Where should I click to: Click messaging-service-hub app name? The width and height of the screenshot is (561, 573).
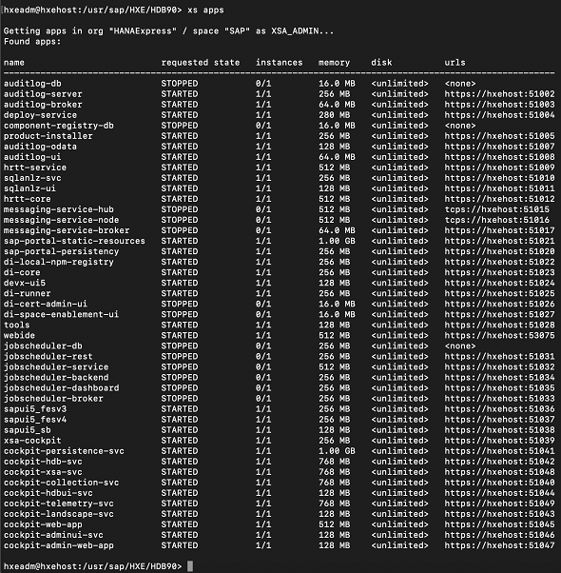(59, 209)
